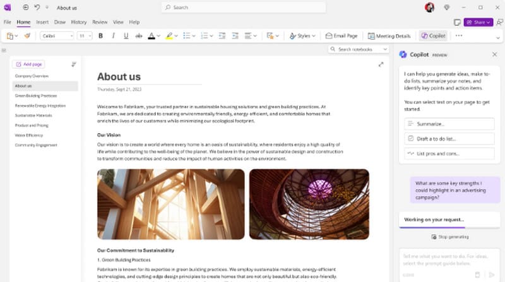Choose Draft a to do list suggestion
Viewport: 505px width, 282px height.
449,139
